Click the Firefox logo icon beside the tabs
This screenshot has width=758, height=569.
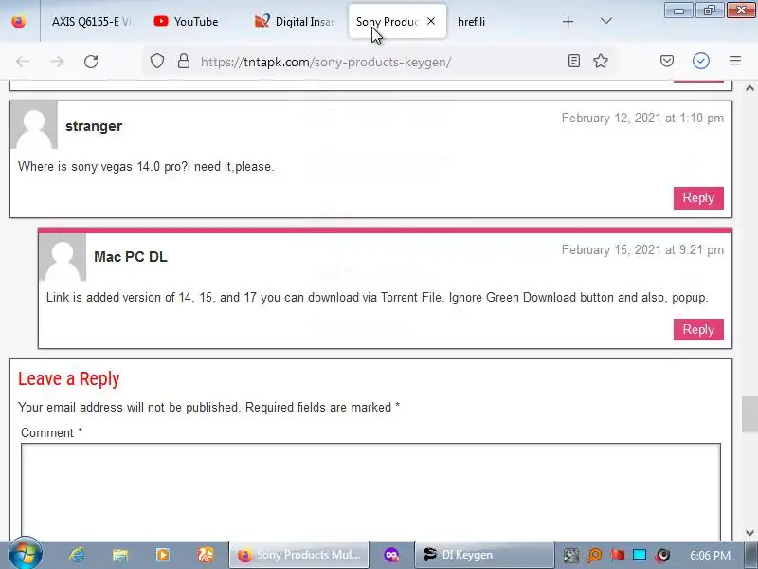[x=19, y=22]
